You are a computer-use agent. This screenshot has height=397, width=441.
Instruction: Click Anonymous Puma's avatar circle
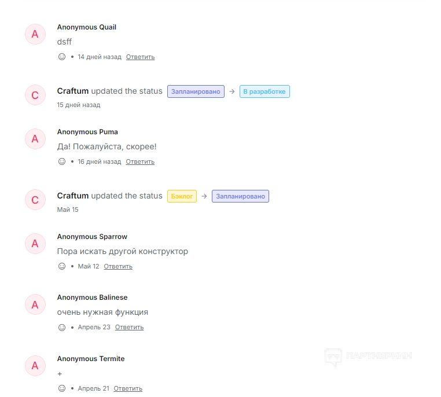pos(35,139)
